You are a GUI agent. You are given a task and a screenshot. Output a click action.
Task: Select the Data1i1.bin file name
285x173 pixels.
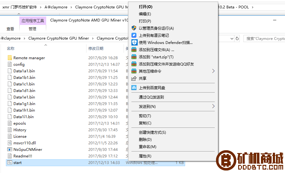pyautogui.click(x=24, y=117)
